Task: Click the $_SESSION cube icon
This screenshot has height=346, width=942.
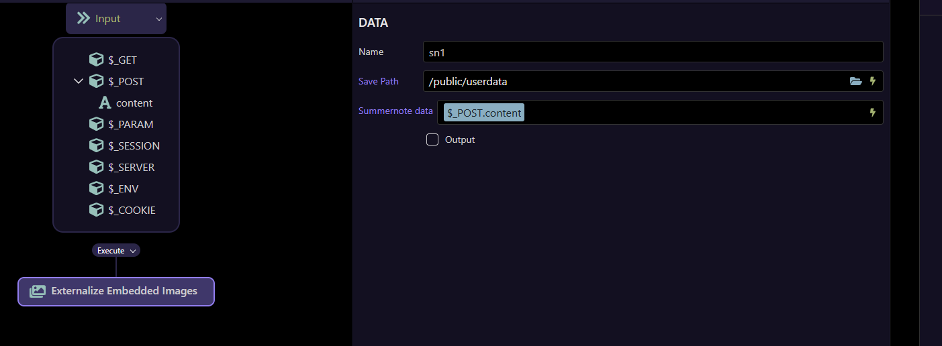Action: click(x=96, y=146)
